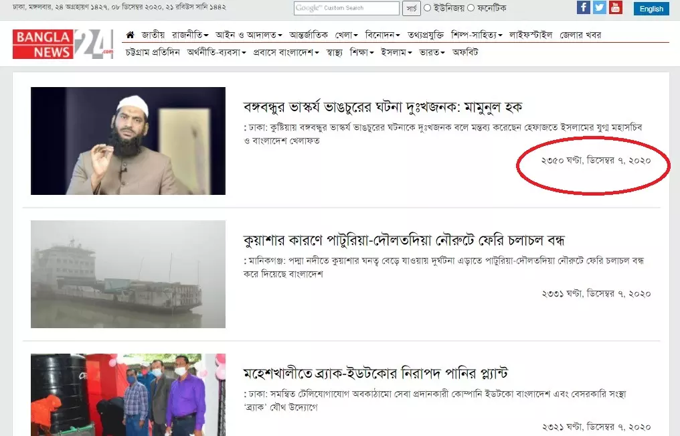This screenshot has height=436, width=680.
Task: Open the জেলার খবর section
Action: pyautogui.click(x=580, y=35)
